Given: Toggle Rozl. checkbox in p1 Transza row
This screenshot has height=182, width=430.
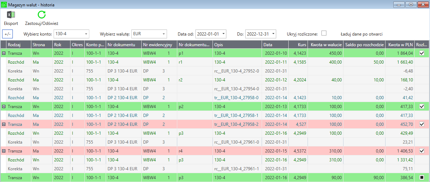Looking at the screenshot, I should coord(422,53).
